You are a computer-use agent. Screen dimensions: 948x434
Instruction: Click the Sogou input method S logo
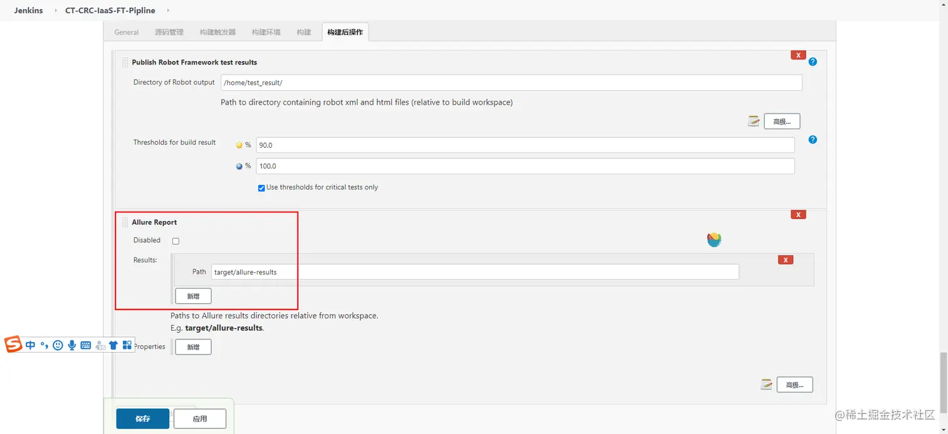[x=14, y=344]
